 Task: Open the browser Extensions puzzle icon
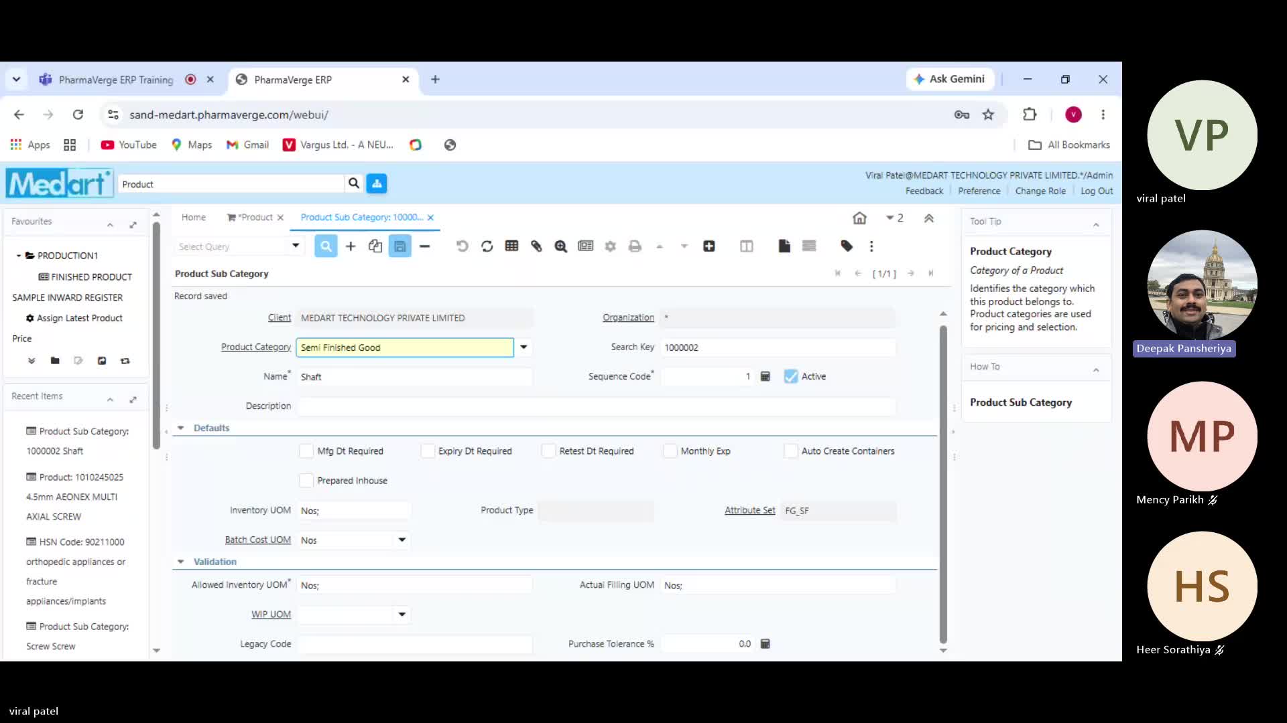[x=1030, y=114]
